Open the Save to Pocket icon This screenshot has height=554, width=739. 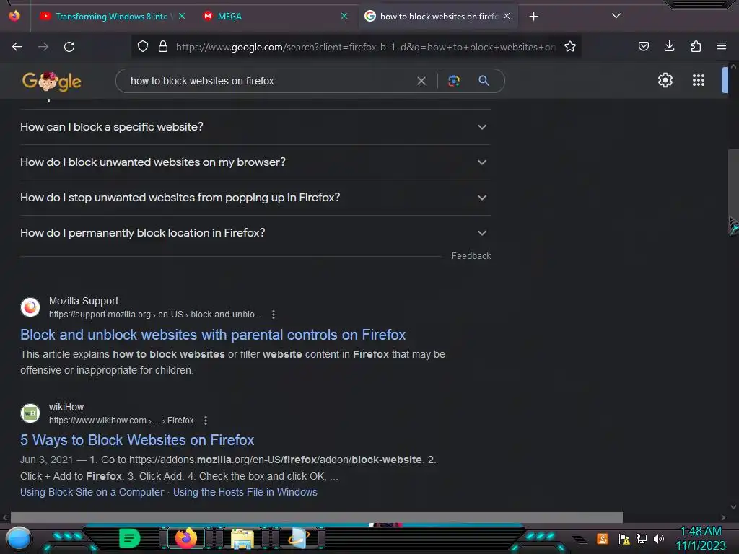point(643,46)
